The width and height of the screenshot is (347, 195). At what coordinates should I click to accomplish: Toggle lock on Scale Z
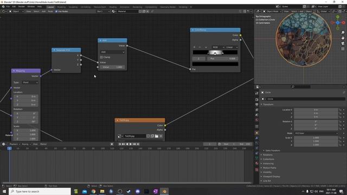click(340, 145)
